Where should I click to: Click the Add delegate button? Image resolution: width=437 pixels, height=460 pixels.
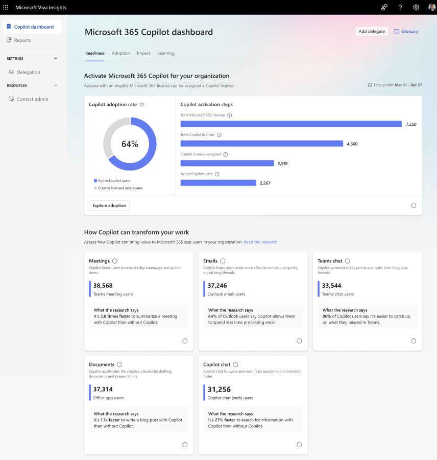coord(372,31)
